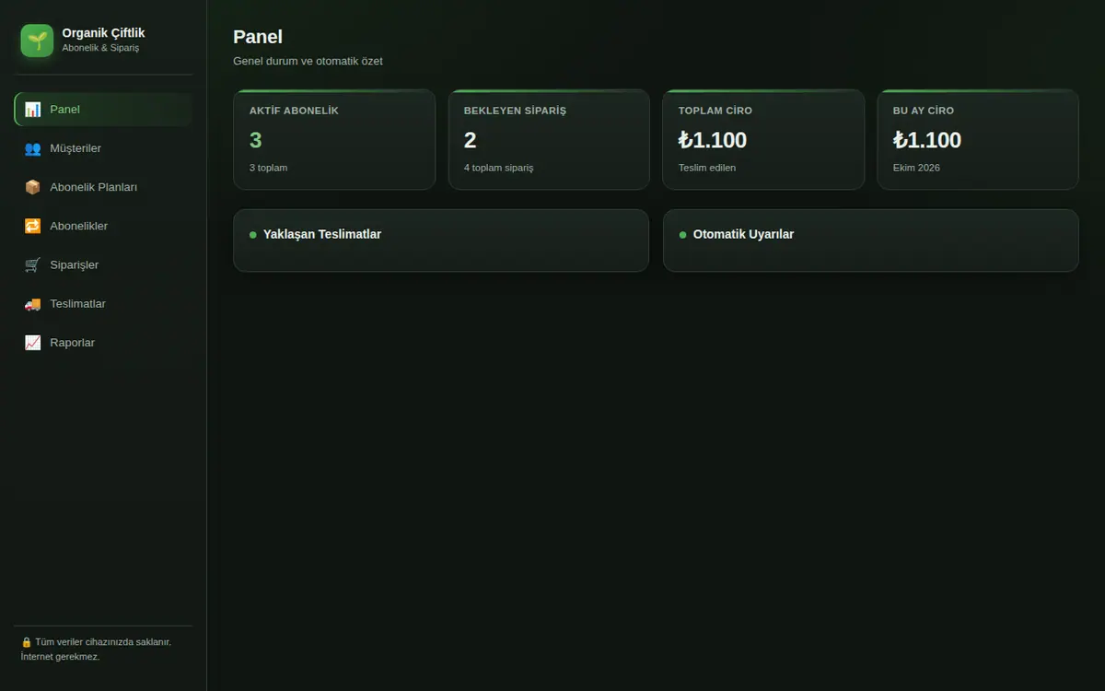Select the Bekleyen Sipariş stat card
The height and width of the screenshot is (691, 1105).
click(x=549, y=139)
